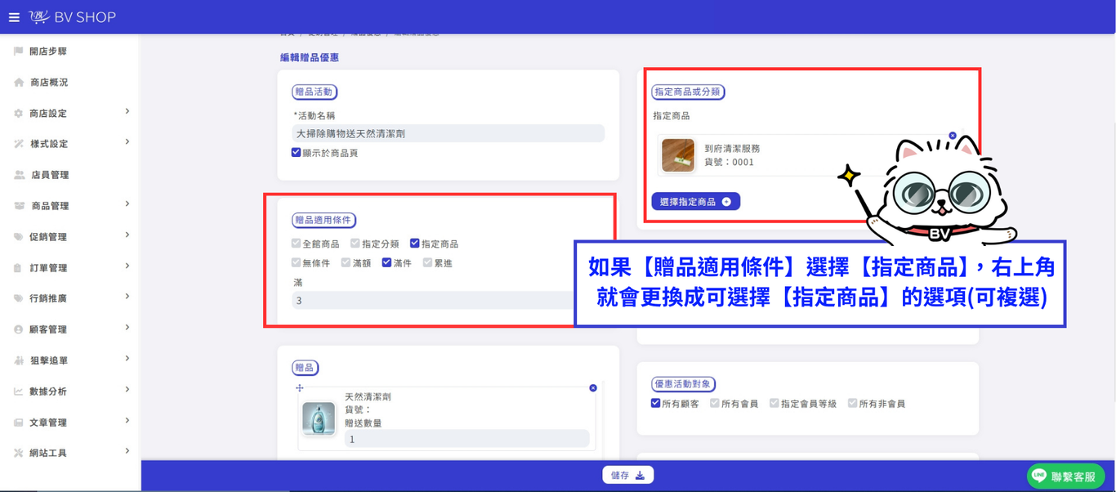
Task: Uncheck the 指定商品 checkbox
Action: click(x=415, y=244)
